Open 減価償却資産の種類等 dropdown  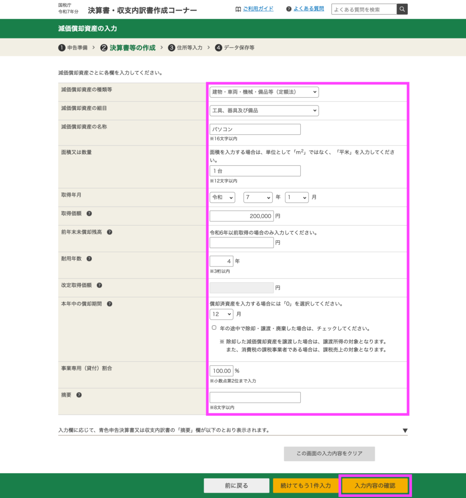pyautogui.click(x=264, y=92)
